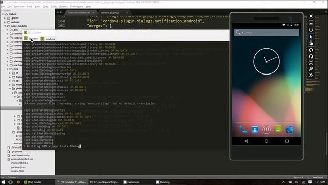Open the View menu
Screen dimensions: 328x185
click(x=37, y=7)
